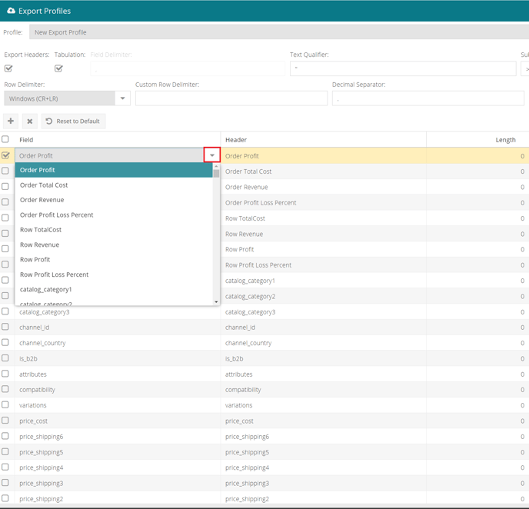Click the Profile name field
This screenshot has width=529, height=509.
(x=279, y=32)
